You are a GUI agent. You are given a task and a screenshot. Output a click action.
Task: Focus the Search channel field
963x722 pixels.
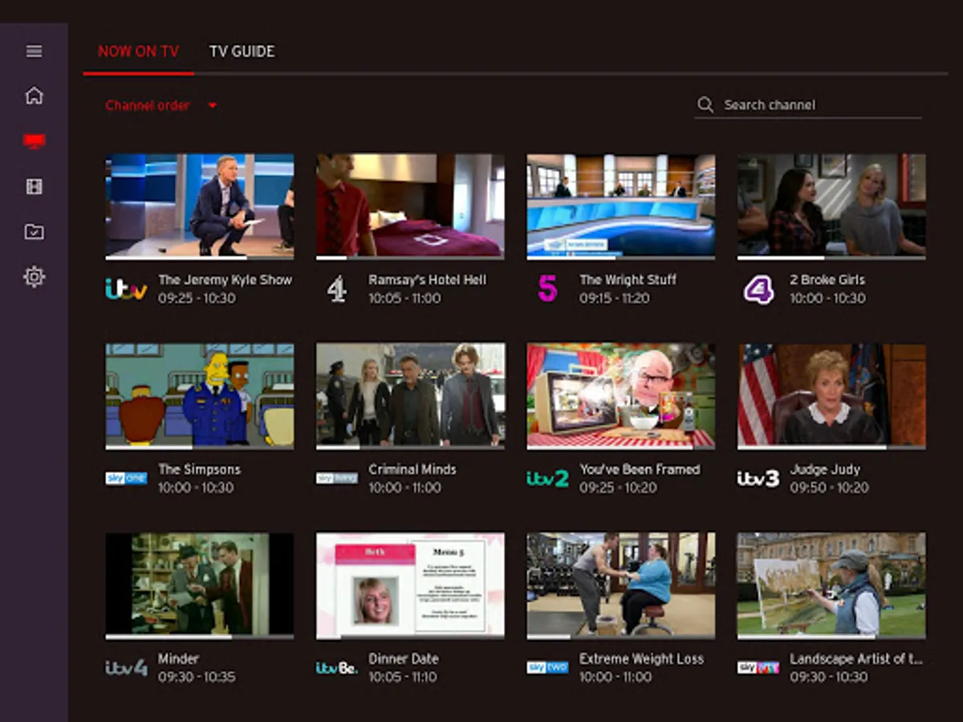[x=808, y=105]
